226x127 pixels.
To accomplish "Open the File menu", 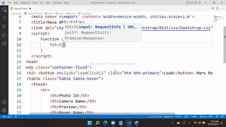I will tap(9, 3).
